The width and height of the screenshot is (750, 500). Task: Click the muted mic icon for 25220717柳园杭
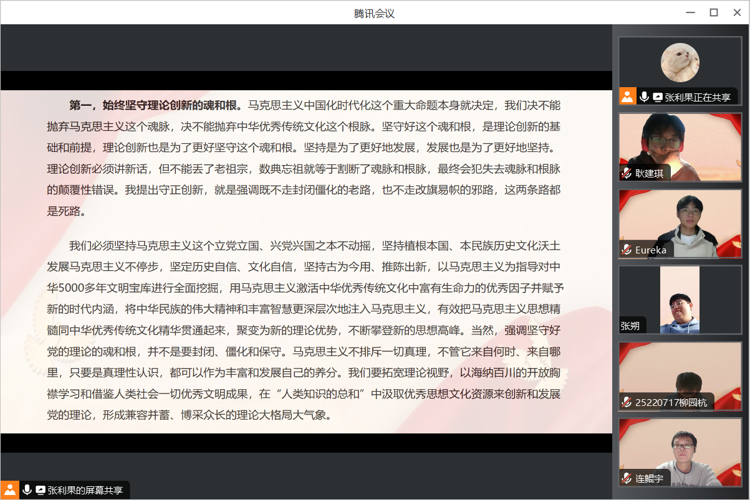pos(627,402)
